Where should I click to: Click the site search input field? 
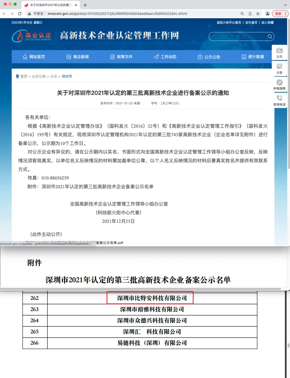pyautogui.click(x=238, y=37)
